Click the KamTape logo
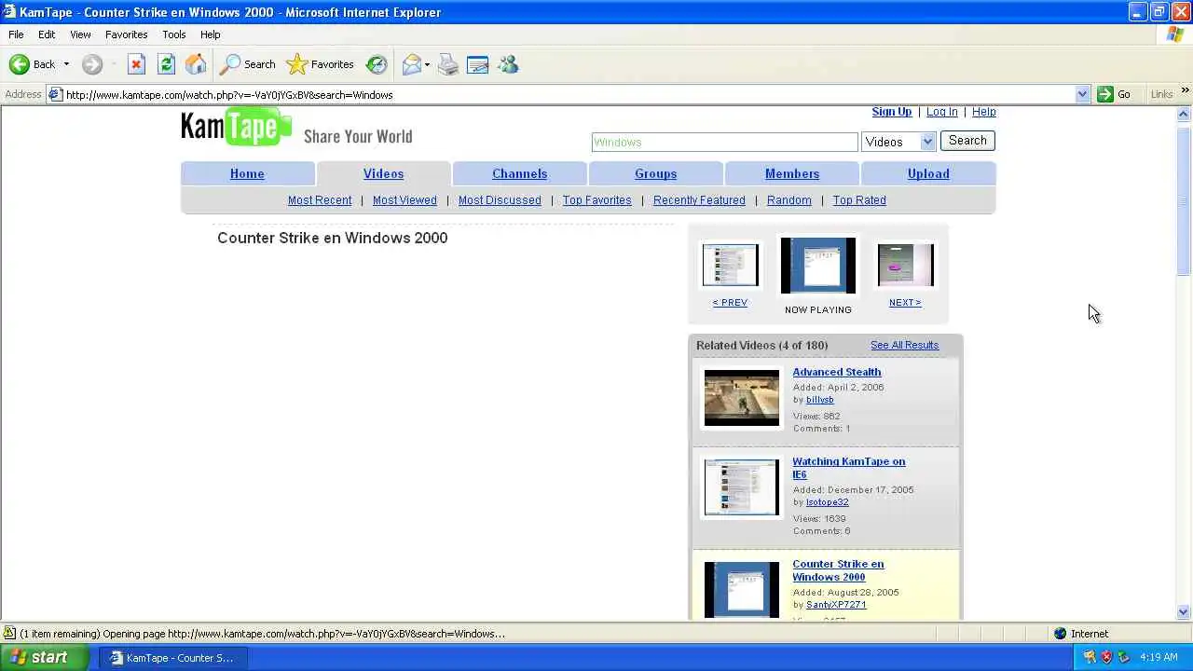The image size is (1193, 671). [x=236, y=127]
